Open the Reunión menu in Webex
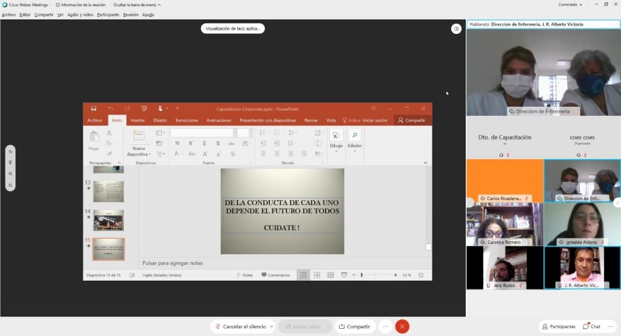 [130, 15]
